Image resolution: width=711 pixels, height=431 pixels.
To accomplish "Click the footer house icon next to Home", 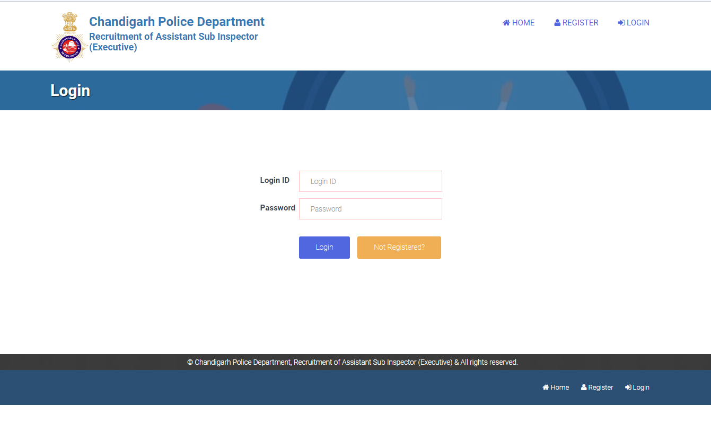I will (x=546, y=388).
